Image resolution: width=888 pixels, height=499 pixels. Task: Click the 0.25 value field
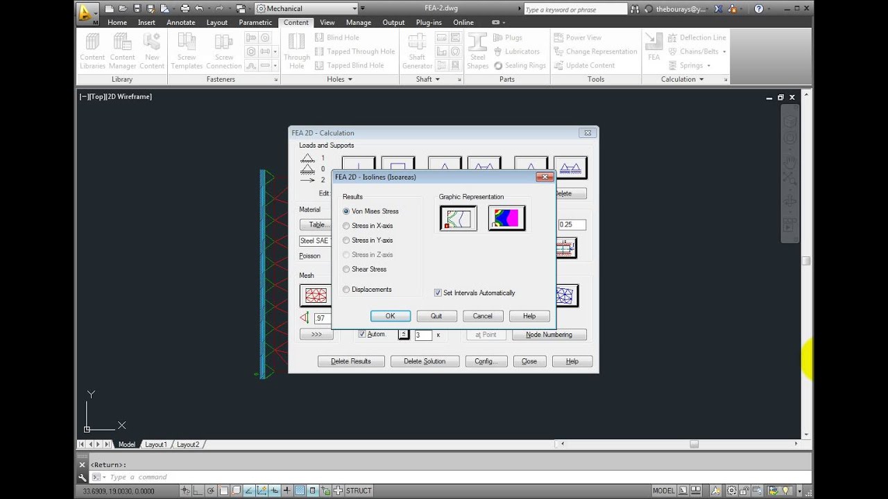pos(572,225)
